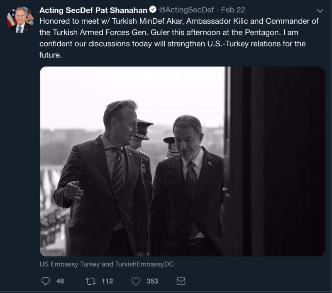Click the blue verified badge checkmark
Screen dimensions: 332x293
pyautogui.click(x=153, y=10)
